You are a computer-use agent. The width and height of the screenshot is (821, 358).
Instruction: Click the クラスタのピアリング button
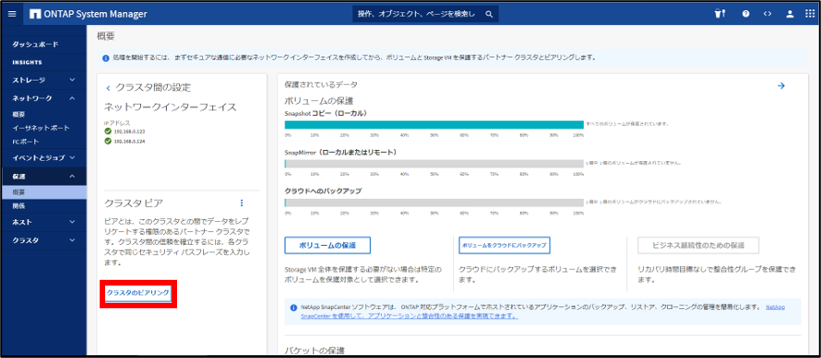138,294
